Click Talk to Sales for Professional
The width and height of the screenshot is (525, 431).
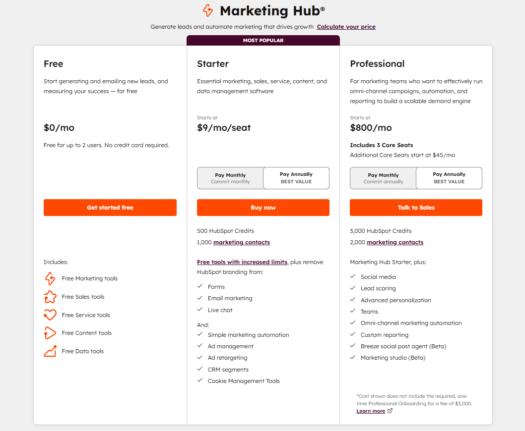[x=416, y=208]
